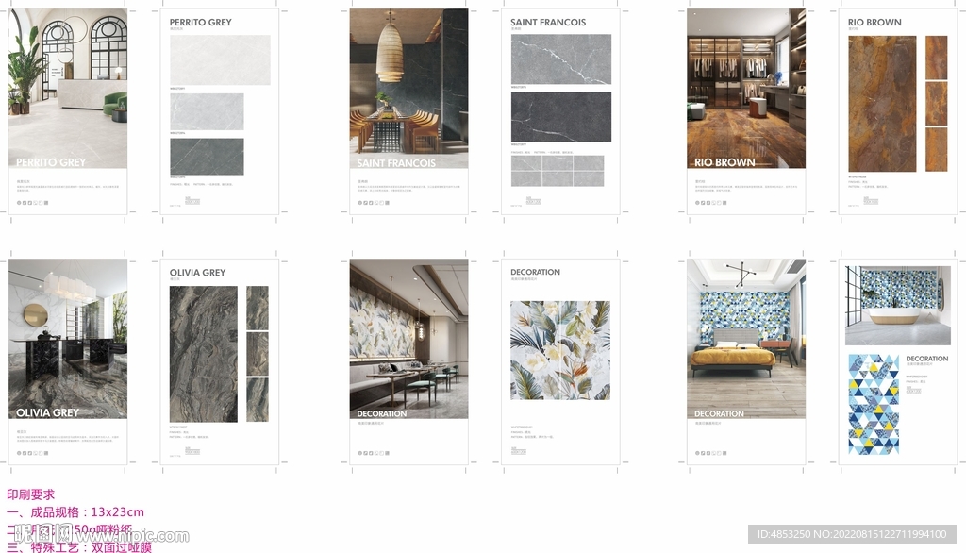Pick the top small Olivia Grey swatch

[x=258, y=308]
